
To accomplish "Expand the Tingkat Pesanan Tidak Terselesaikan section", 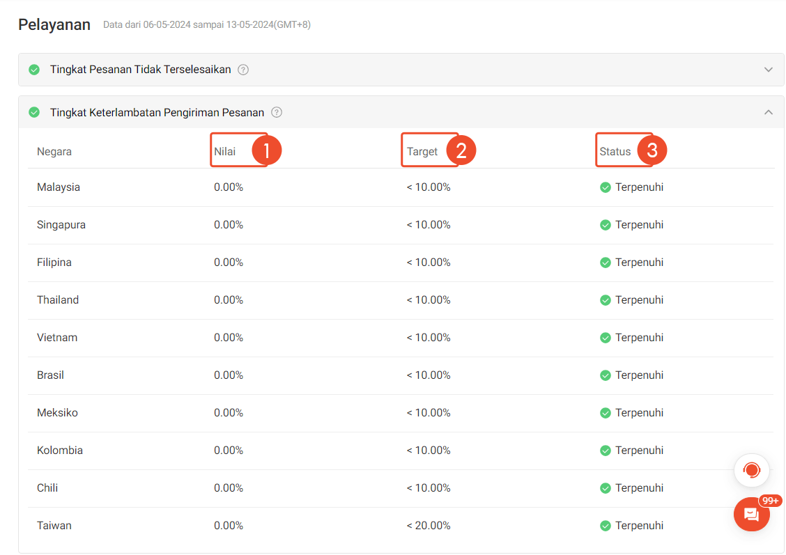I will tap(768, 70).
